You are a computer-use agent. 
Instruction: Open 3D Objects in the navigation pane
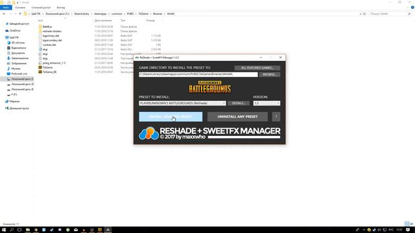18,43
